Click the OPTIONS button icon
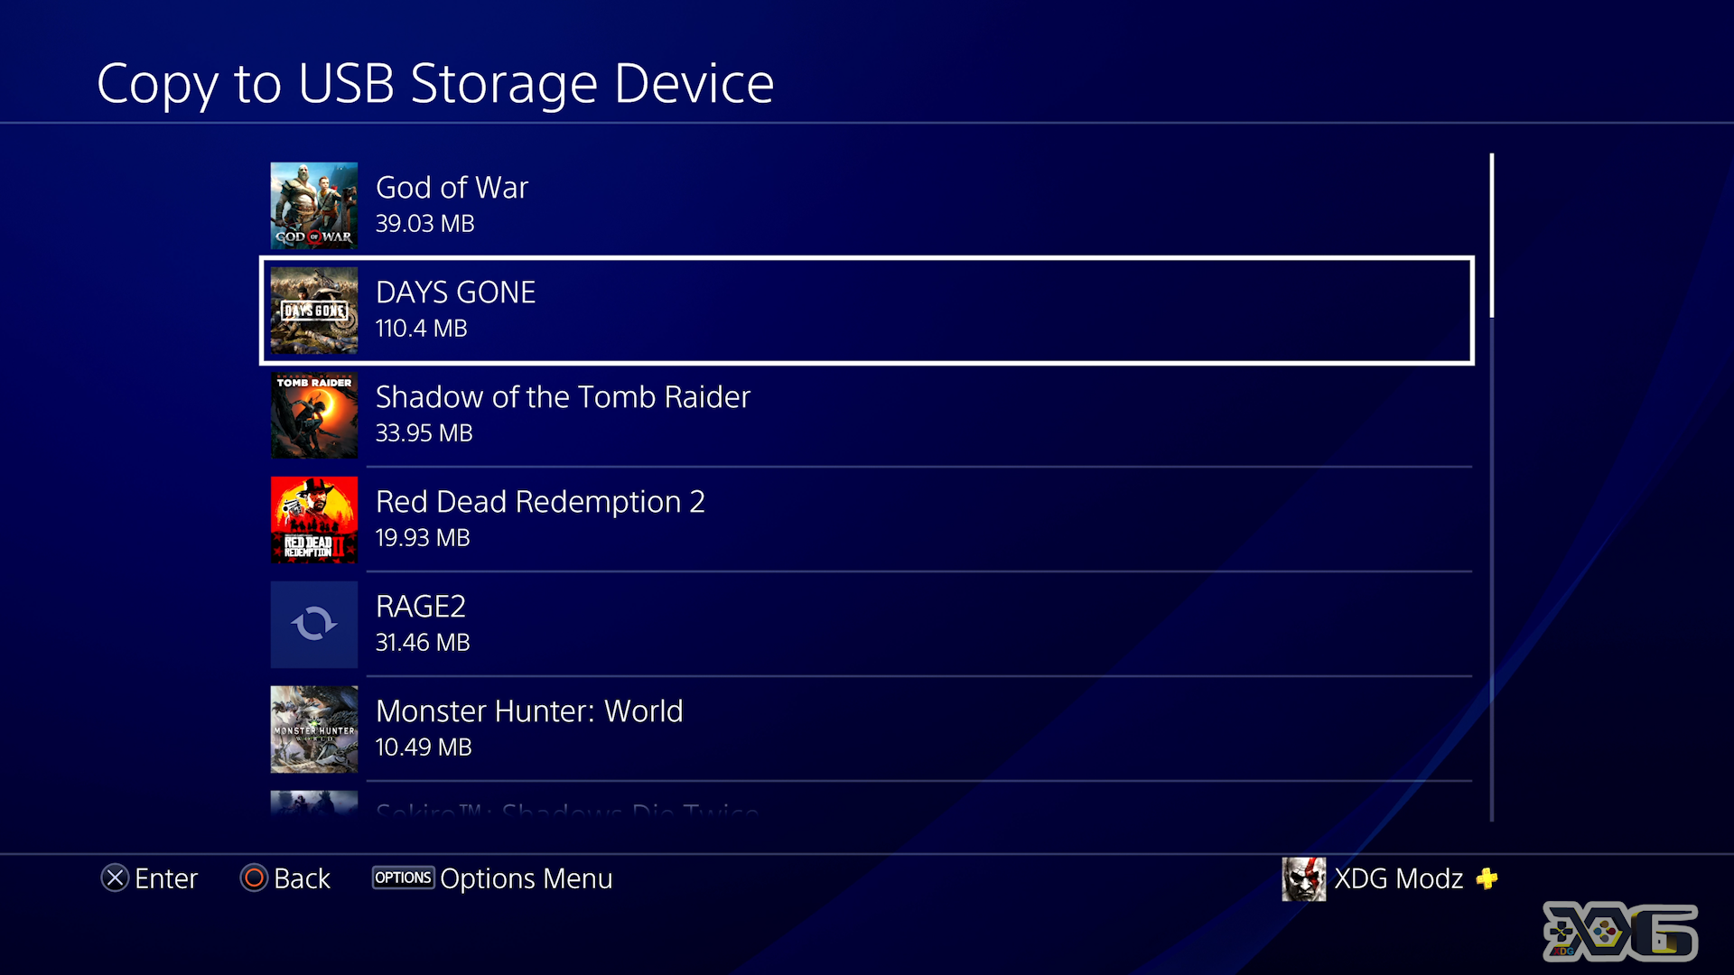 pyautogui.click(x=403, y=877)
